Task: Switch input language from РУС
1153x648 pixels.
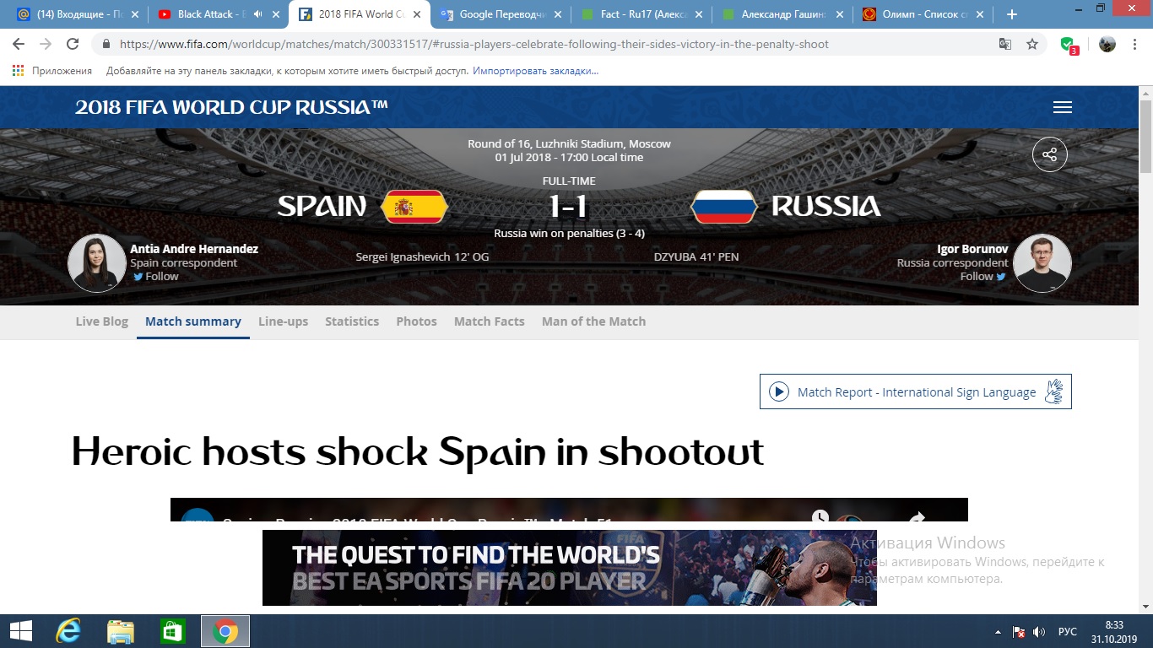Action: coord(1068,632)
